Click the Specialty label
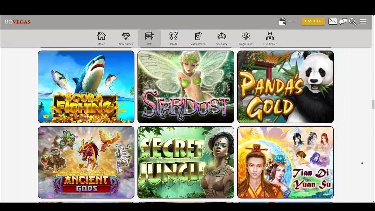Viewport: 375px width, 211px height. coord(221,44)
